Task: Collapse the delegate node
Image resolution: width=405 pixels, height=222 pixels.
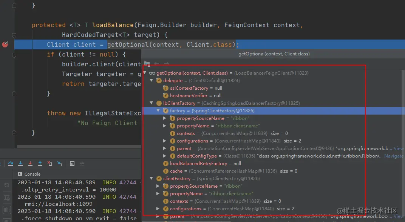Action: [151, 80]
